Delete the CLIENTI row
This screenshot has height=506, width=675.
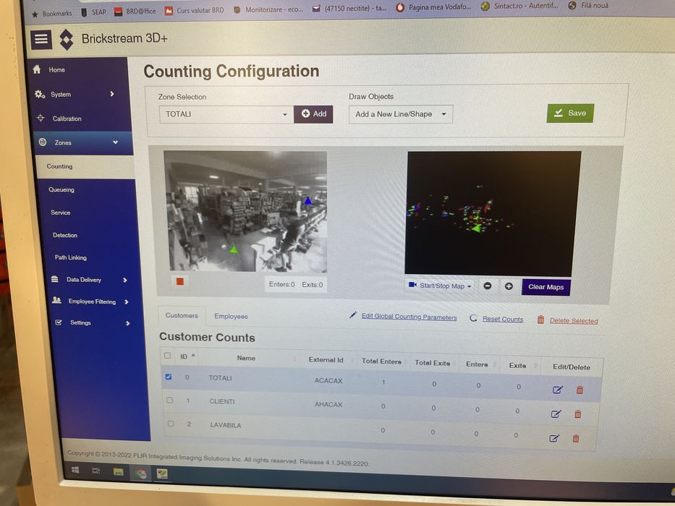click(x=578, y=414)
